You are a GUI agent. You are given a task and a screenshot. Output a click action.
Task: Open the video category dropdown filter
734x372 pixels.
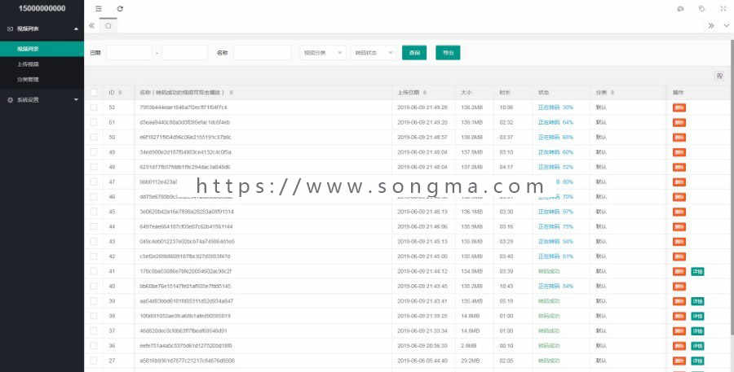[323, 53]
